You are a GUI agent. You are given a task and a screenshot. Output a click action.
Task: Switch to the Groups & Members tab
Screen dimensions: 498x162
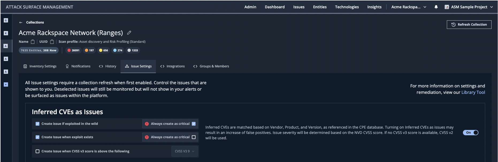[x=211, y=66]
